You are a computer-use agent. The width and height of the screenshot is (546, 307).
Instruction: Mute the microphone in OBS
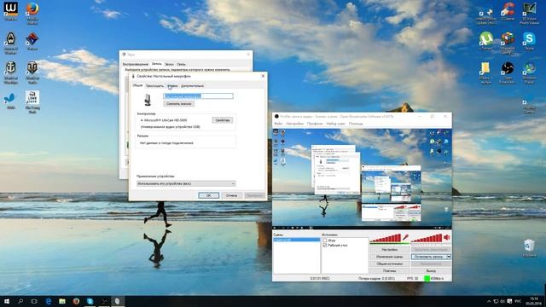[405, 238]
